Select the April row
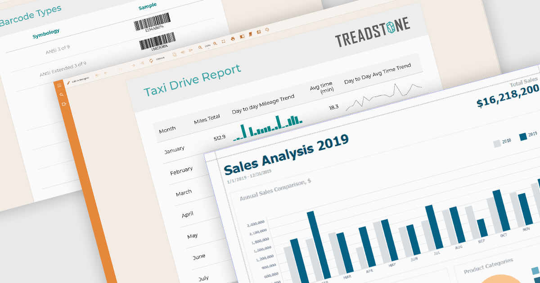Image resolution: width=540 pixels, height=283 pixels. tap(188, 215)
